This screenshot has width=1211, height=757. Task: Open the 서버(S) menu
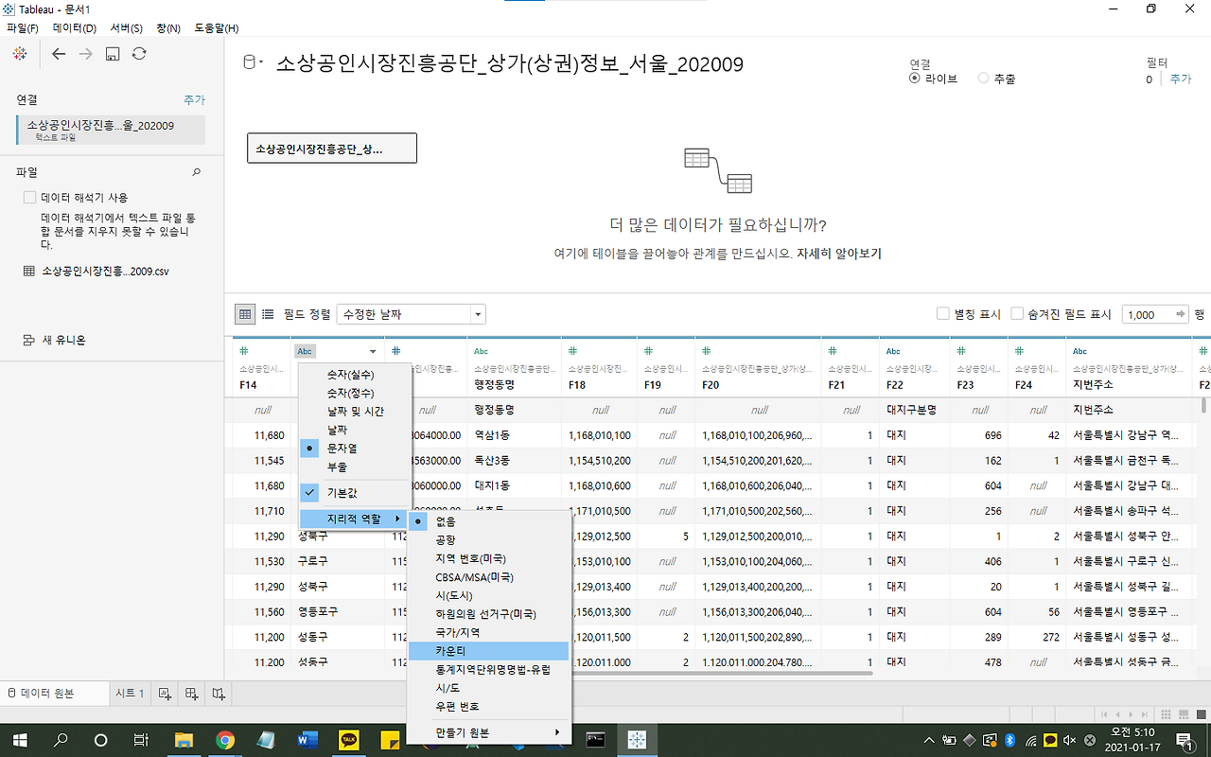(x=127, y=28)
